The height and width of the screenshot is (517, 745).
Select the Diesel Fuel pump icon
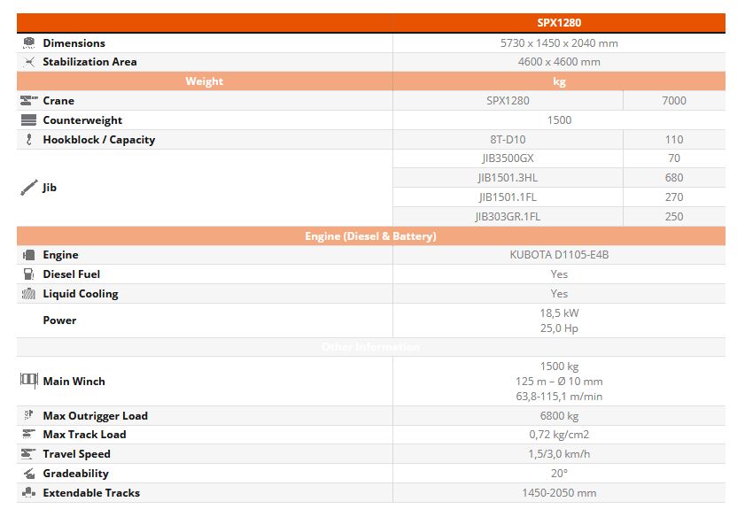pos(28,274)
